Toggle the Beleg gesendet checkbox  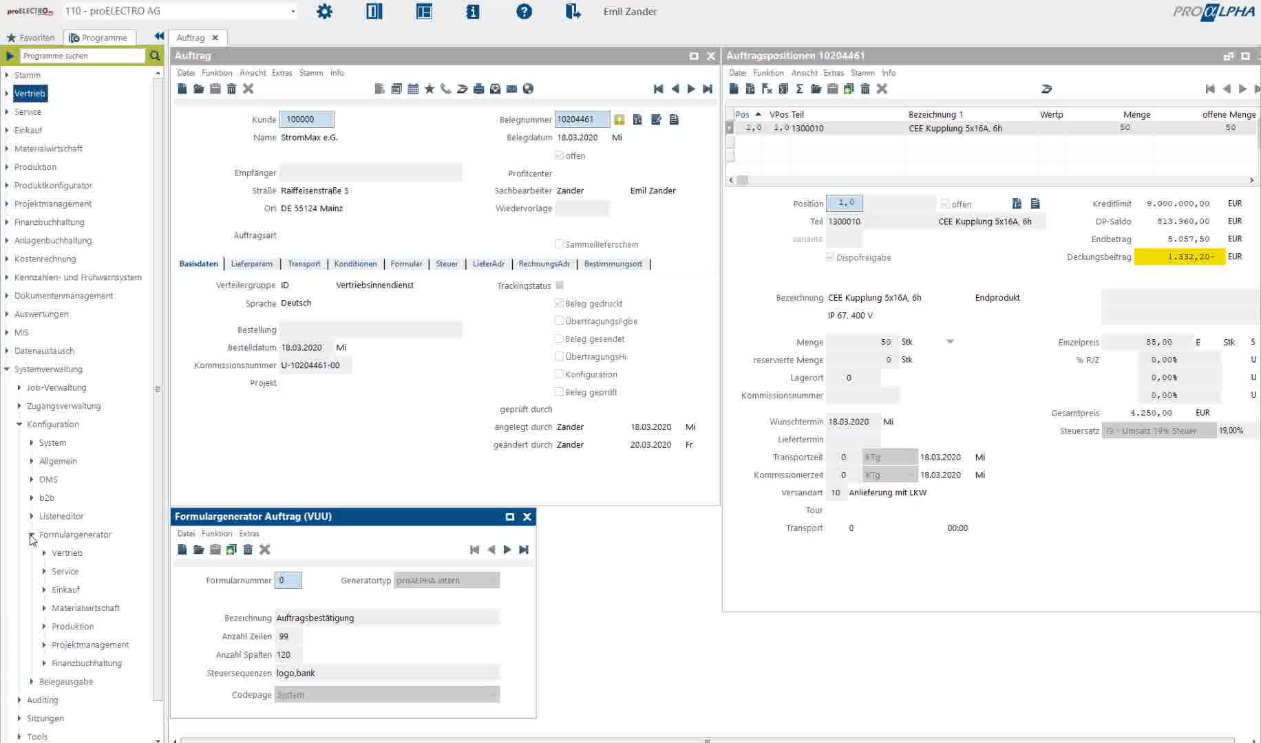coord(560,339)
